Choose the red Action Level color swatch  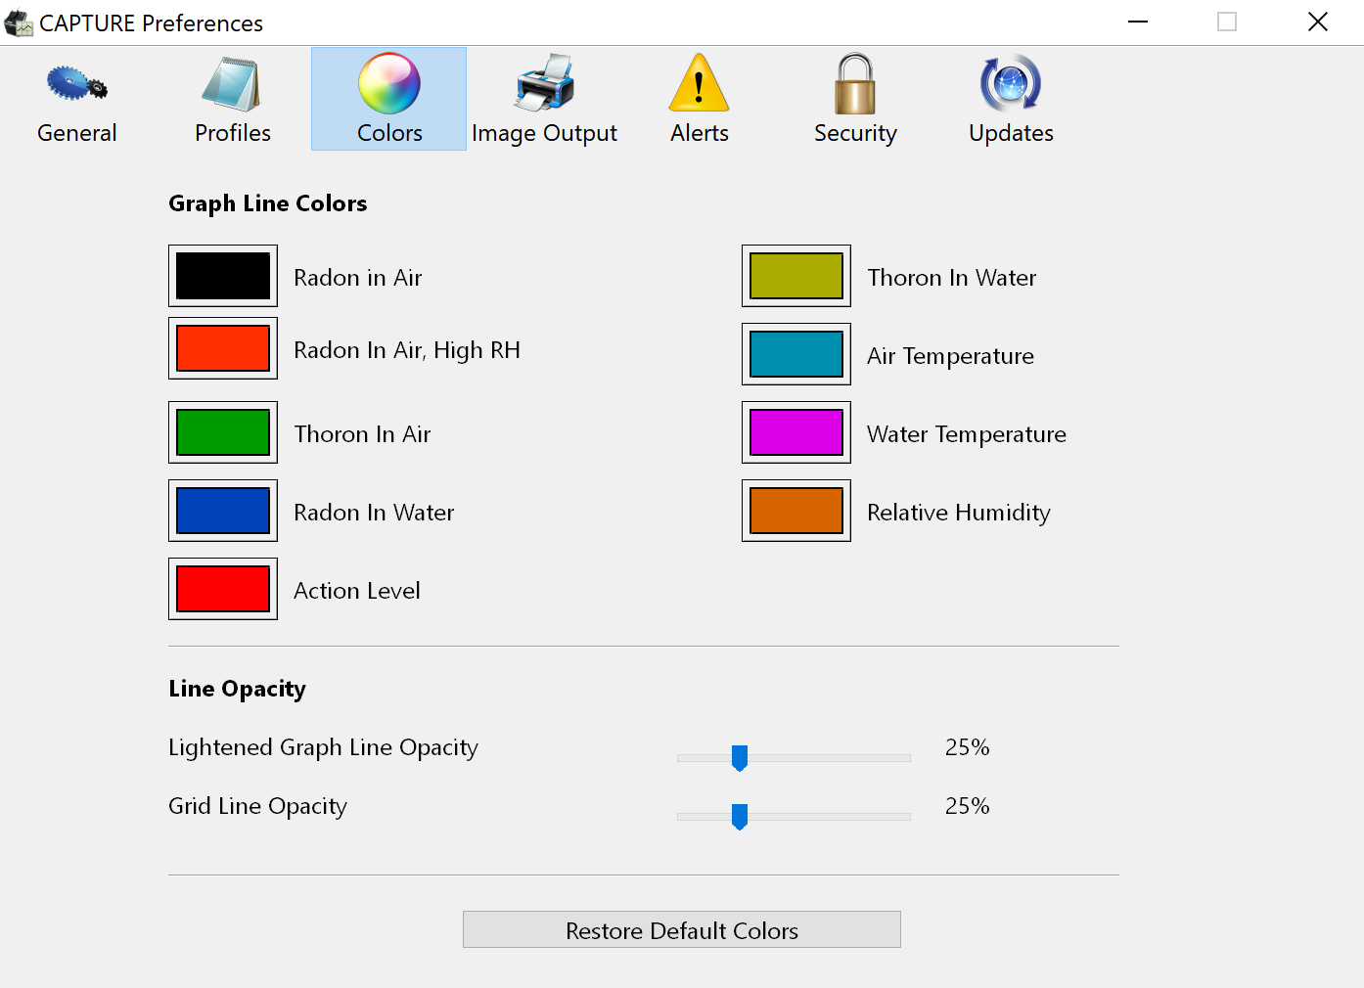[223, 589]
